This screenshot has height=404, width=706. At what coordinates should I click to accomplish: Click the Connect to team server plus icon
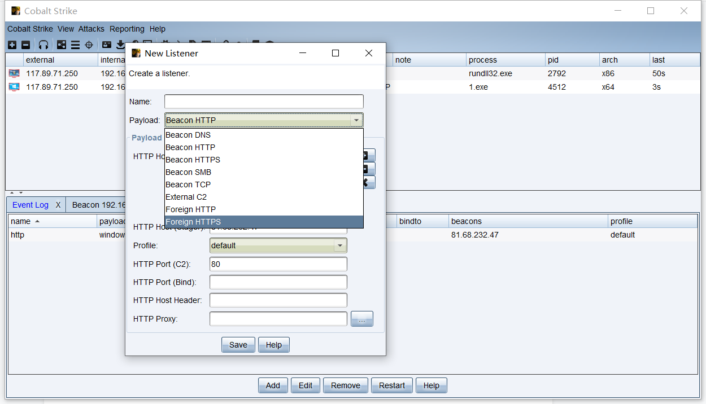click(12, 45)
